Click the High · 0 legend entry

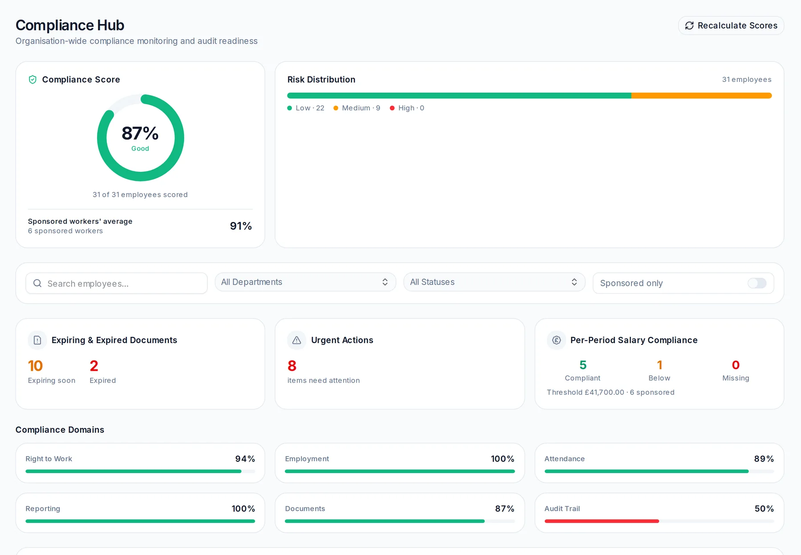pyautogui.click(x=407, y=108)
